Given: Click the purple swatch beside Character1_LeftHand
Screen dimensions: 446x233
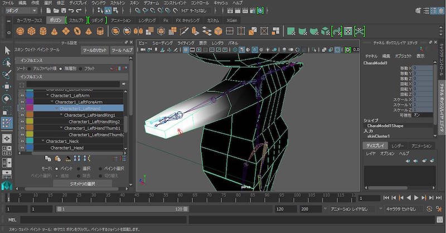Looking at the screenshot, I should 30,108.
